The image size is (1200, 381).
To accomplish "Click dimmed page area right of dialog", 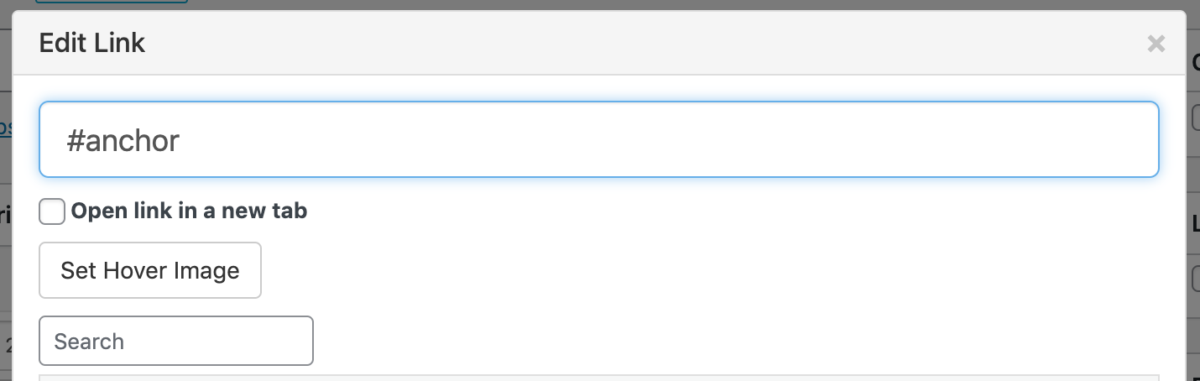I will pos(1194,185).
